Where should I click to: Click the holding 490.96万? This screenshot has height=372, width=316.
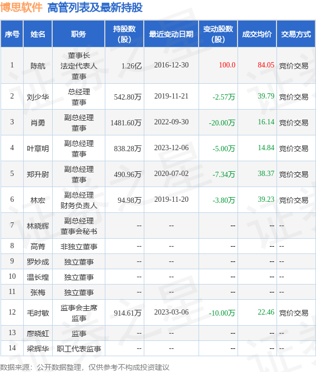point(127,174)
